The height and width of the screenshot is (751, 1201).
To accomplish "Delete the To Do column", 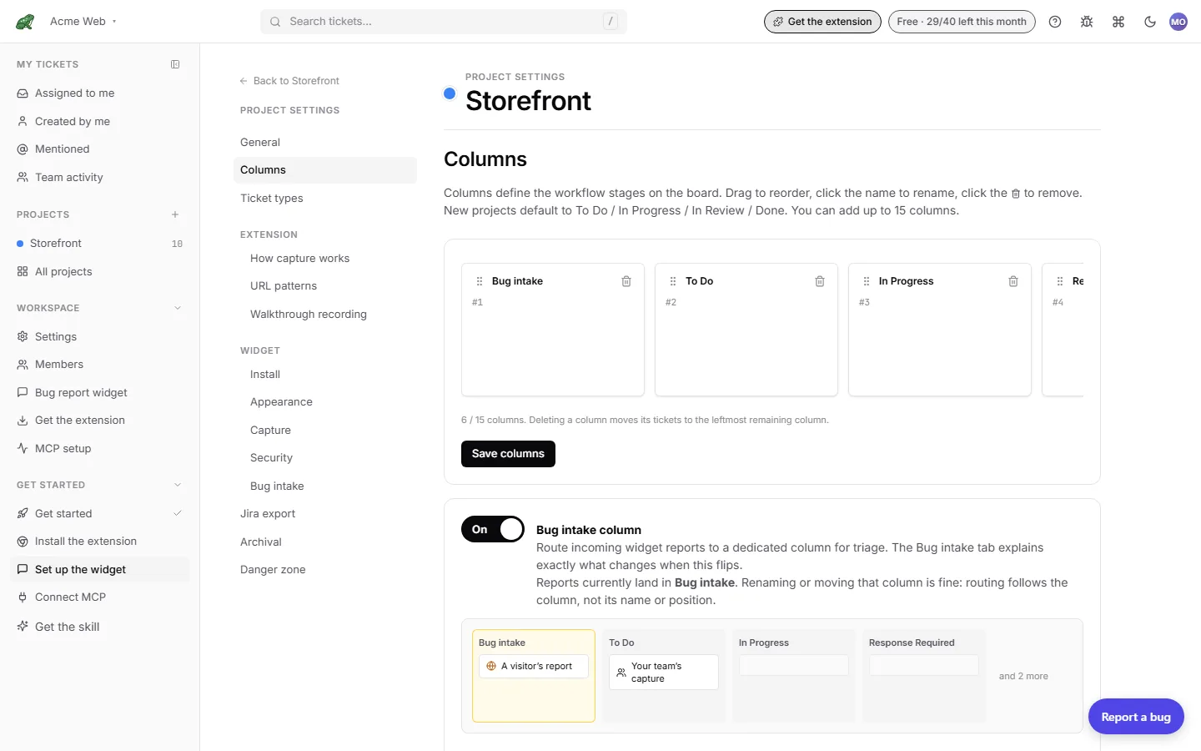I will click(x=820, y=281).
